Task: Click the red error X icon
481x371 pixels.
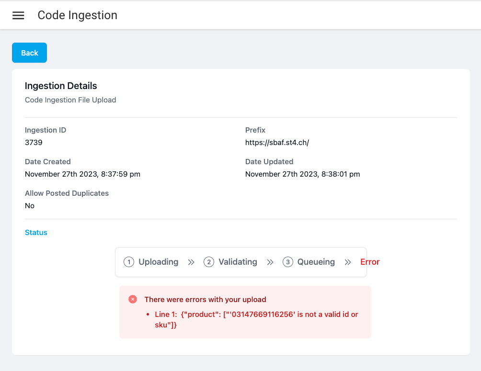Action: click(x=133, y=299)
